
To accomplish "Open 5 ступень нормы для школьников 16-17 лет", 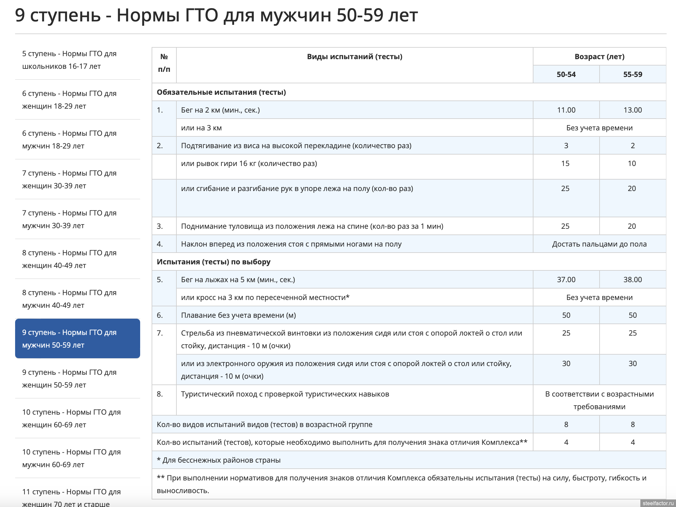I will pos(78,60).
